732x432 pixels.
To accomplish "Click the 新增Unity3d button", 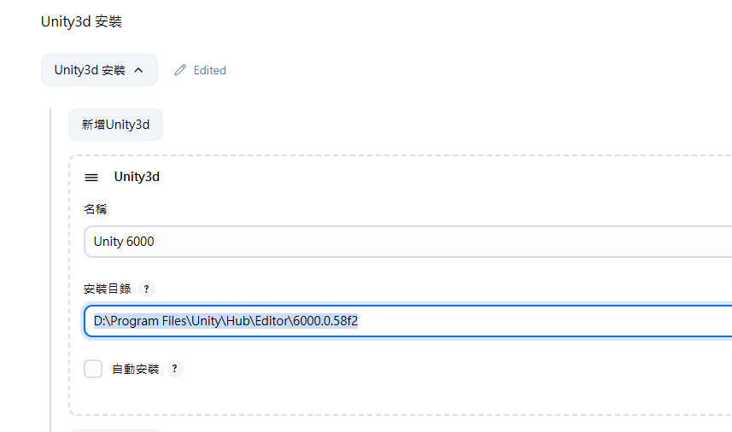I will point(116,125).
